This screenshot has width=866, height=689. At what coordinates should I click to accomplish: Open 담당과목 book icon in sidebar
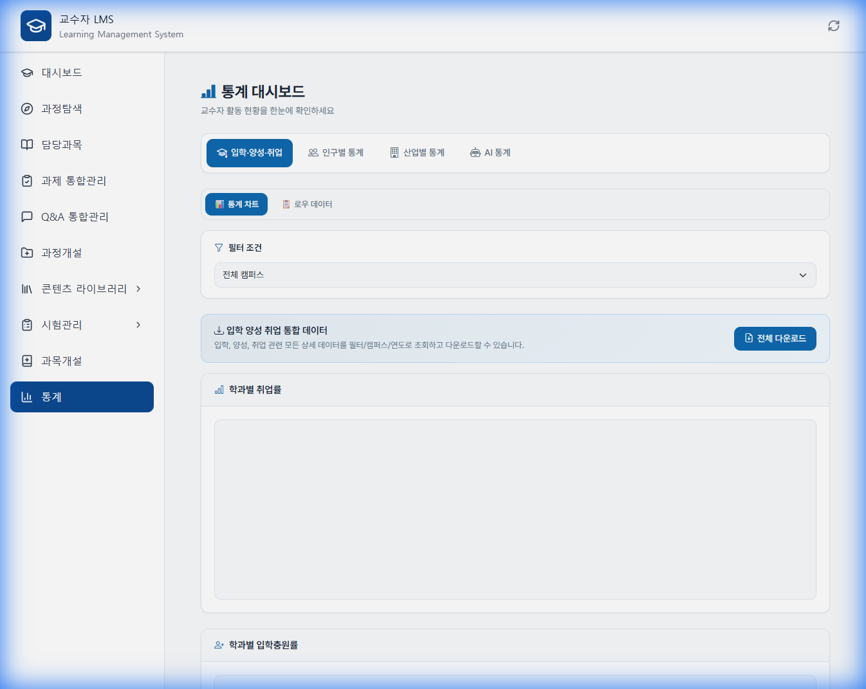[x=27, y=145]
